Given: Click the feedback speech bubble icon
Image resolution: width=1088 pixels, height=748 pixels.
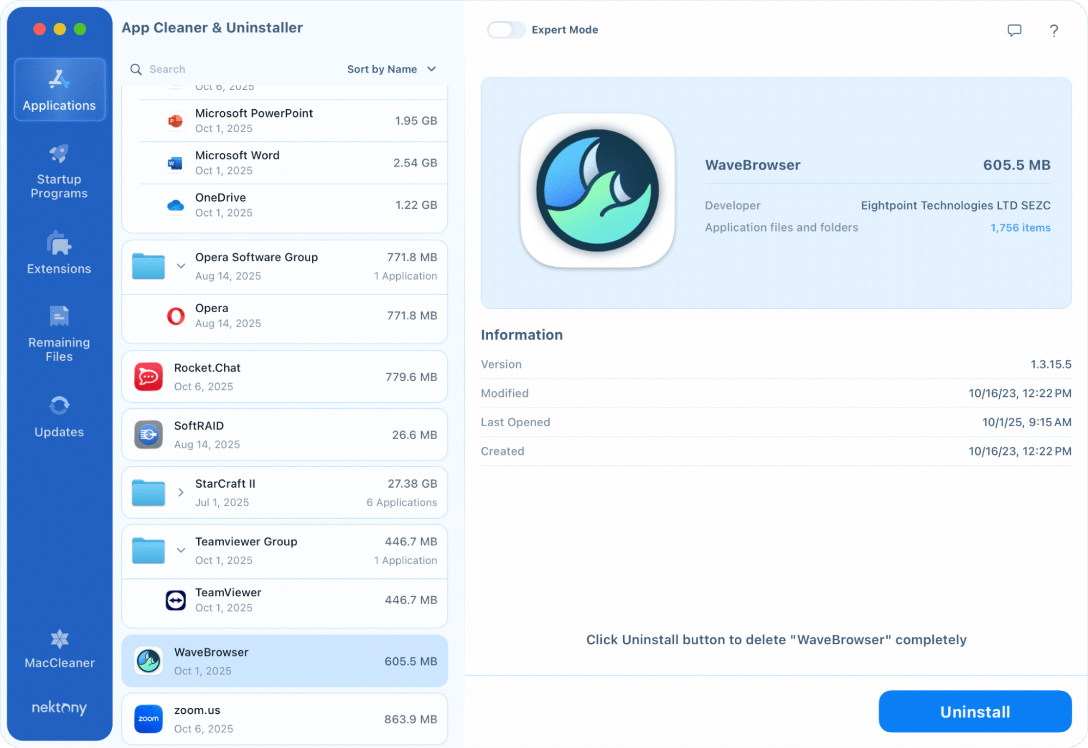Looking at the screenshot, I should [1014, 30].
